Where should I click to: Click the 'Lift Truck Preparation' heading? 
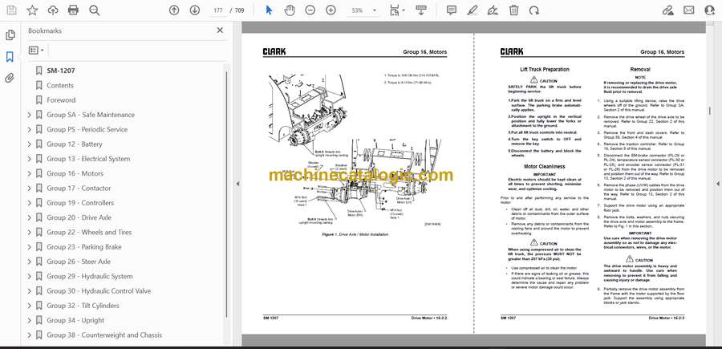(x=545, y=70)
